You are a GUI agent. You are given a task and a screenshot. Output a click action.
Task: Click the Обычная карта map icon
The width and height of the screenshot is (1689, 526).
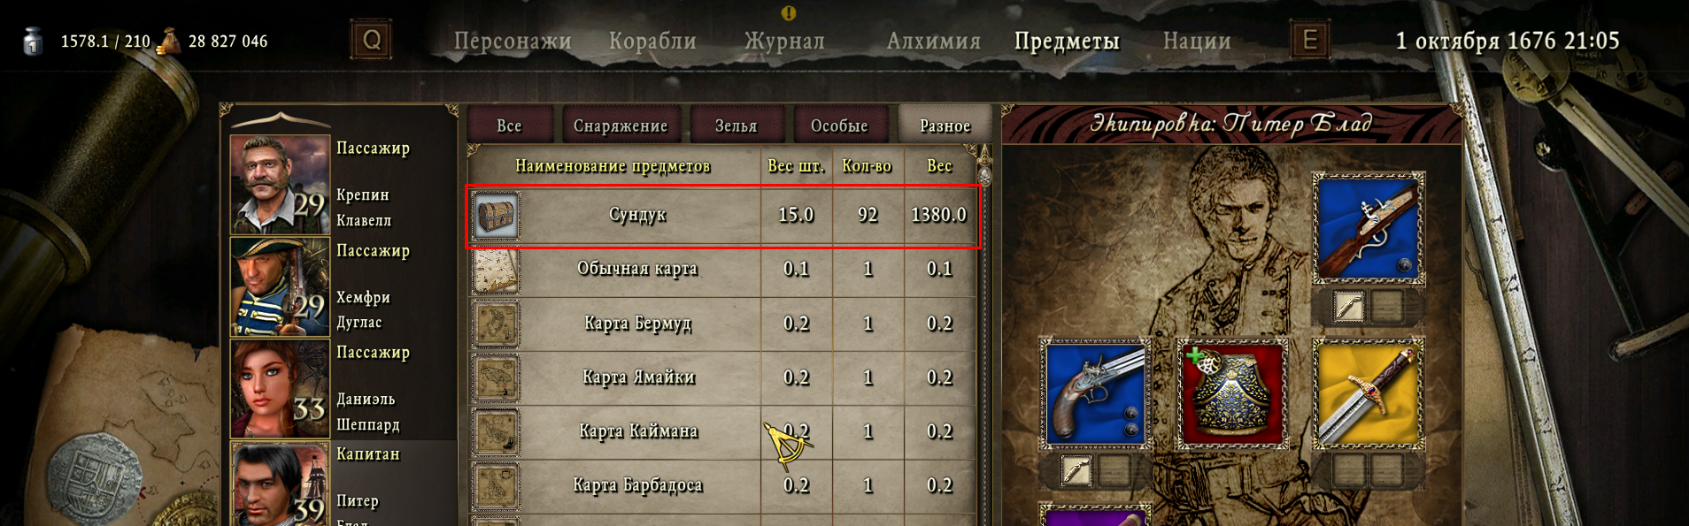click(x=496, y=270)
